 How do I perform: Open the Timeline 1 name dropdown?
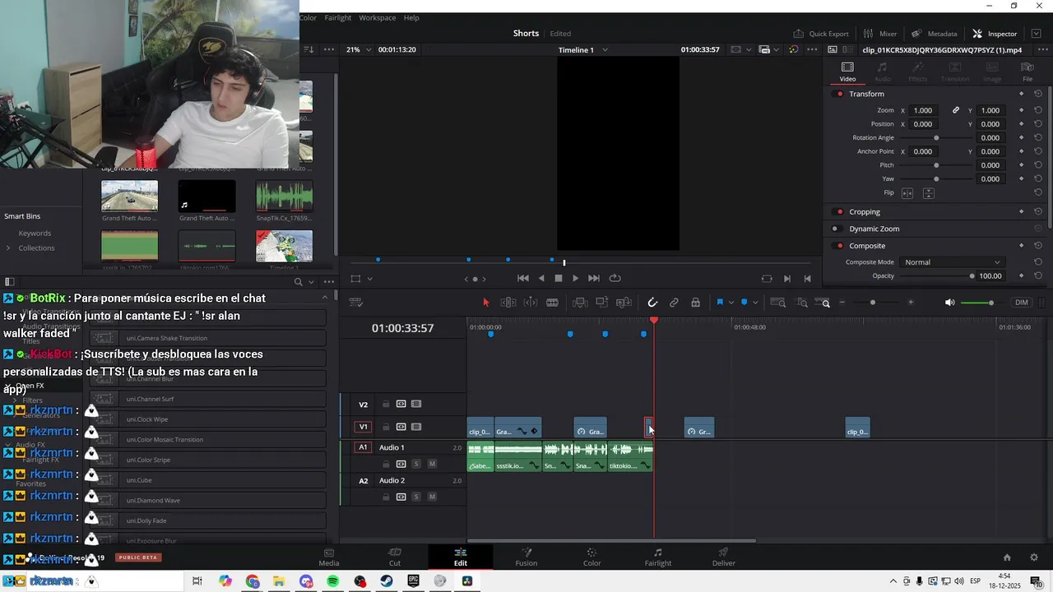coord(583,49)
